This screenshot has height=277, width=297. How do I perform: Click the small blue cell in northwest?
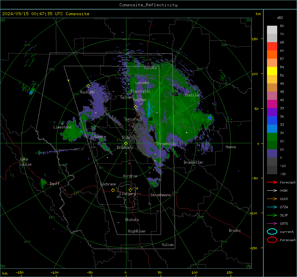tap(31, 92)
